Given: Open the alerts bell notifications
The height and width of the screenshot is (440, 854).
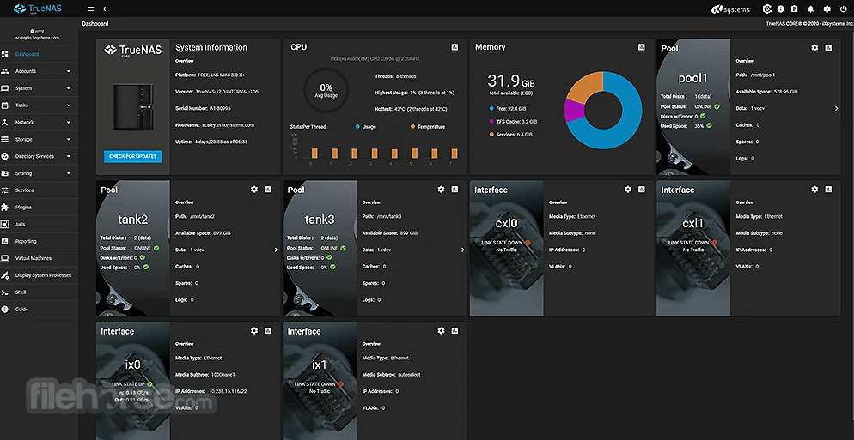Looking at the screenshot, I should (x=810, y=9).
